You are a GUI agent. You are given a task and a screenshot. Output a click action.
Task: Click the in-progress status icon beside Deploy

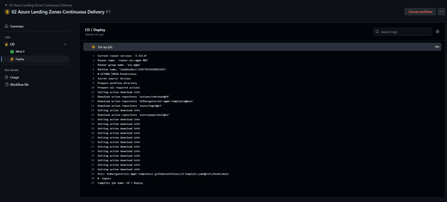pyautogui.click(x=12, y=59)
